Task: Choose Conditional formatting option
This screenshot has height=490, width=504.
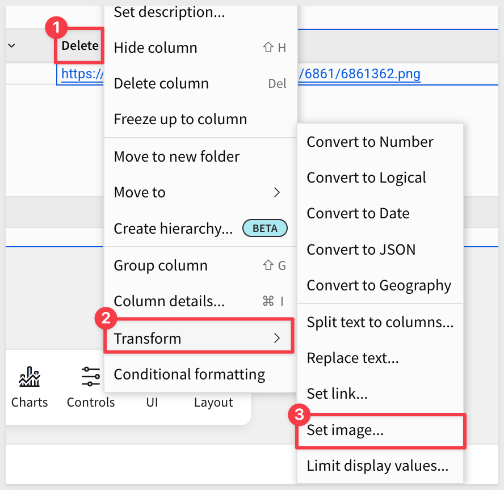Action: (189, 375)
